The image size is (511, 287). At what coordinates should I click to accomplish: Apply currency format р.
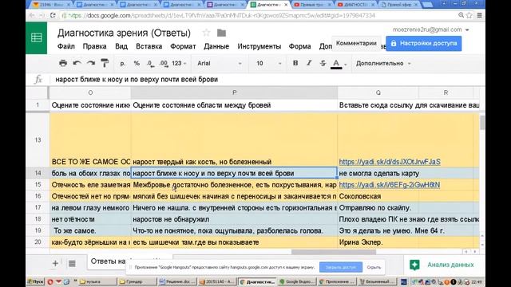[122, 64]
